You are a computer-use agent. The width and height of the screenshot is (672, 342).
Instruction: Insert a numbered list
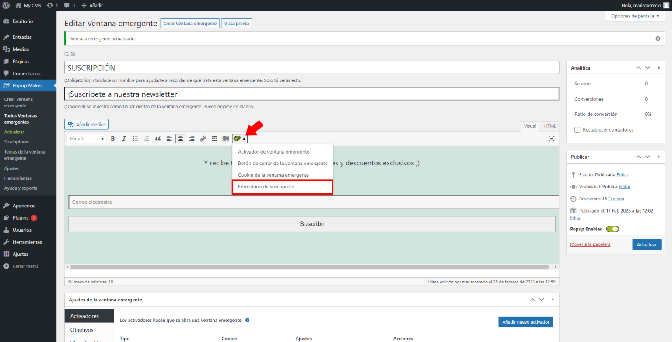[x=147, y=139]
